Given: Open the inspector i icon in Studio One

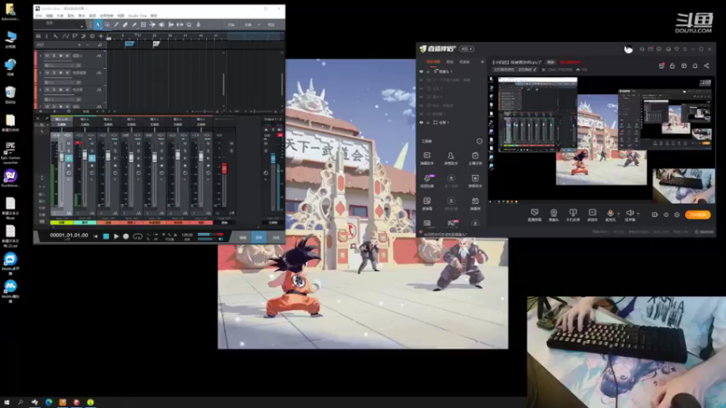Looking at the screenshot, I should click(46, 36).
